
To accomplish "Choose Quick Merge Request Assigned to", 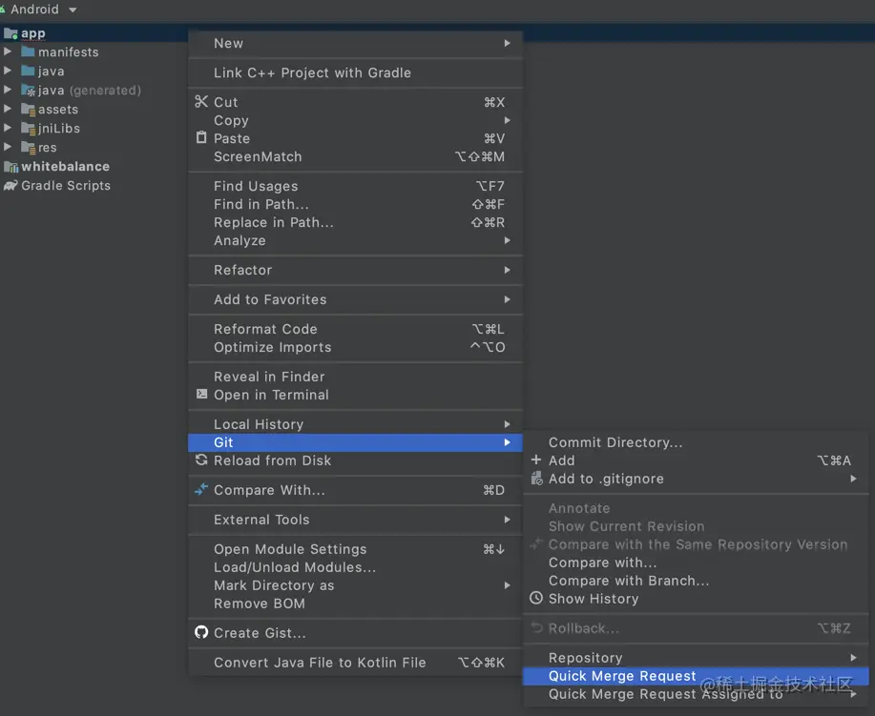I will [696, 694].
